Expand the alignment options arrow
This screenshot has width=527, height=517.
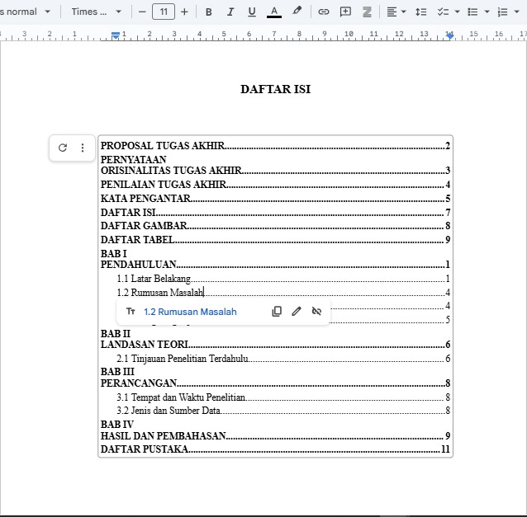[404, 12]
